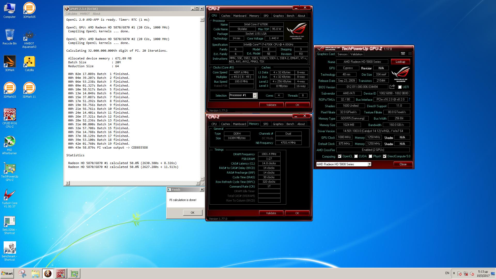Click the taskbar clock showing 5:13

[483, 274]
